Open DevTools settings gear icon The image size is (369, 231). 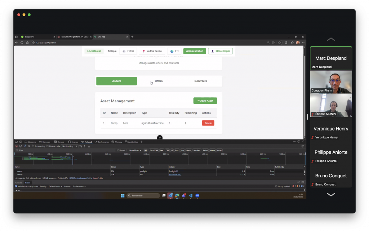coord(303,146)
